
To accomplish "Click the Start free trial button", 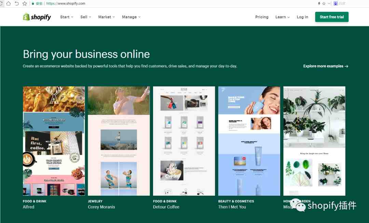I will click(x=332, y=17).
